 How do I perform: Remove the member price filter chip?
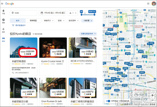pos(91,21)
